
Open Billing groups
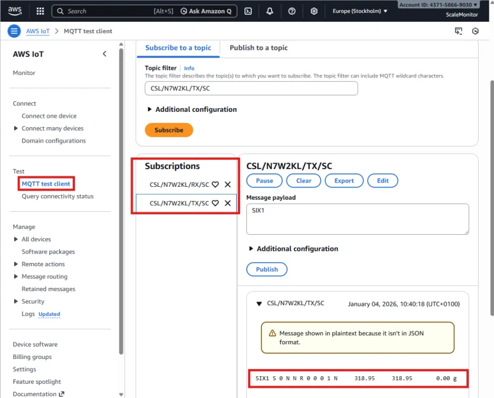(x=32, y=356)
